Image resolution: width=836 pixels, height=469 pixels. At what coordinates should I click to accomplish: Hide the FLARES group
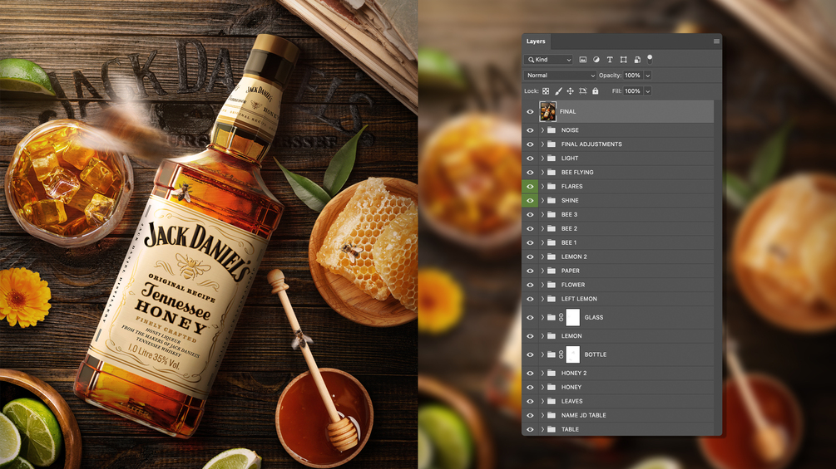click(530, 186)
